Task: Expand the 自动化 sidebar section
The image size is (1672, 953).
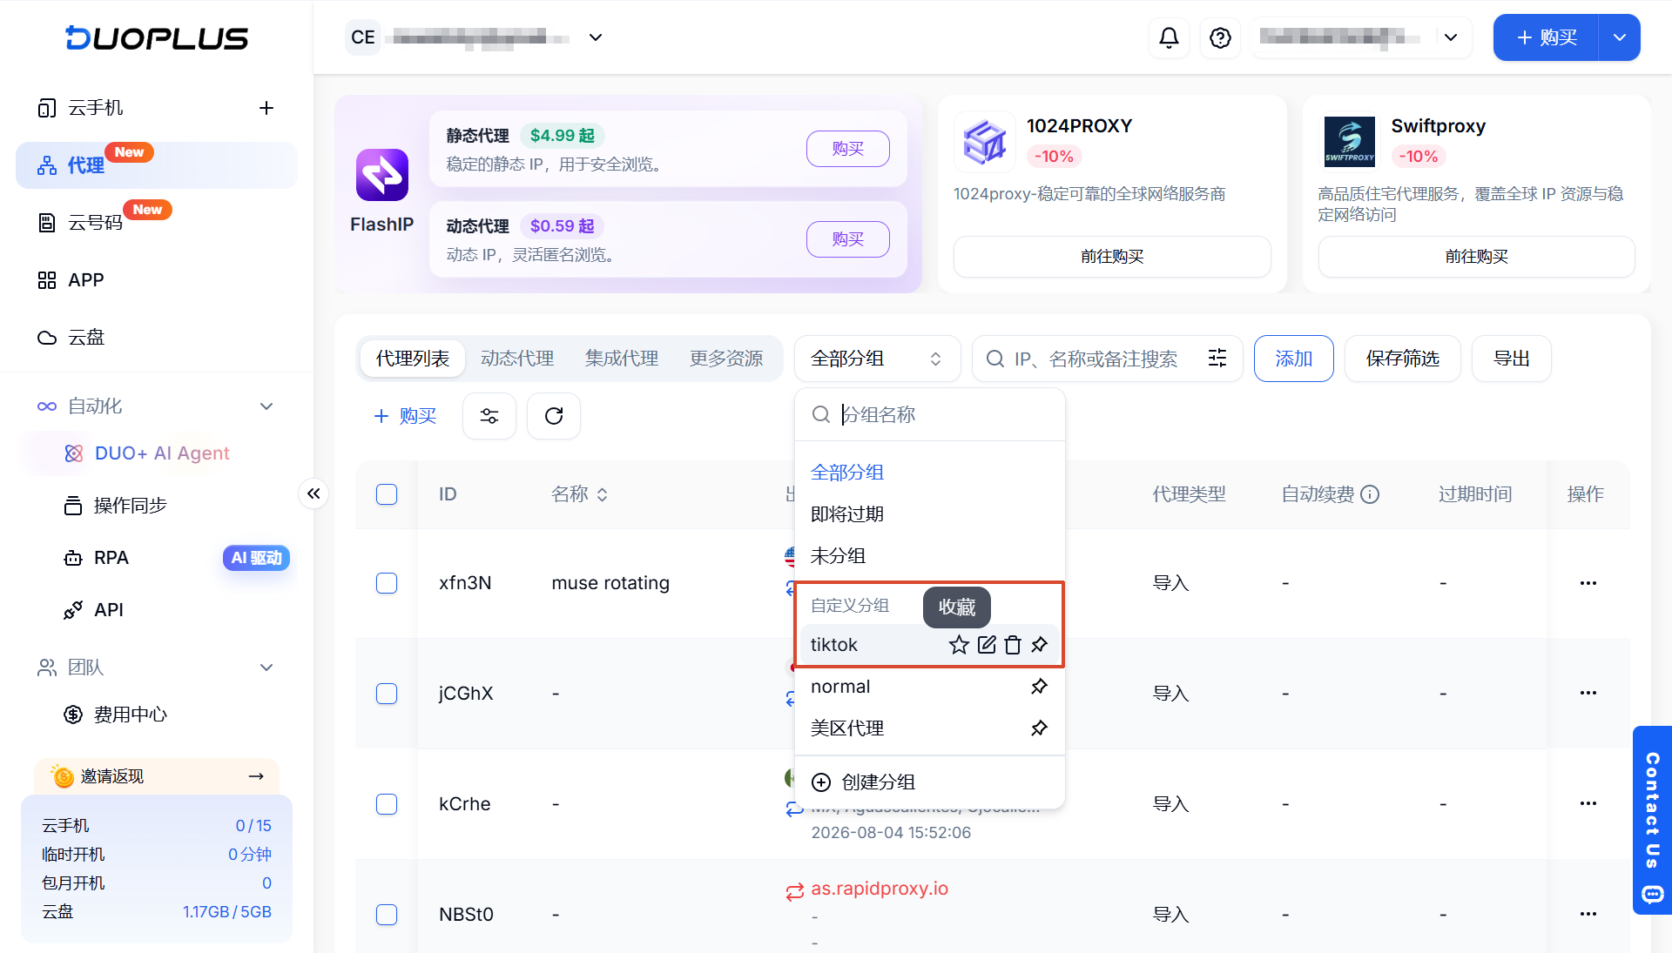Action: 266,406
